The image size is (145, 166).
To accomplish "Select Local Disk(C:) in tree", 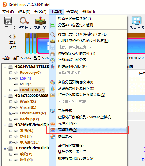I will pos(32,90).
